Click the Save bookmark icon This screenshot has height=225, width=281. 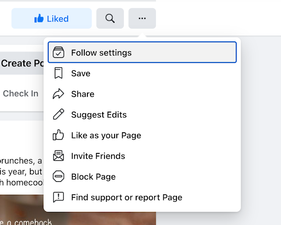point(58,73)
